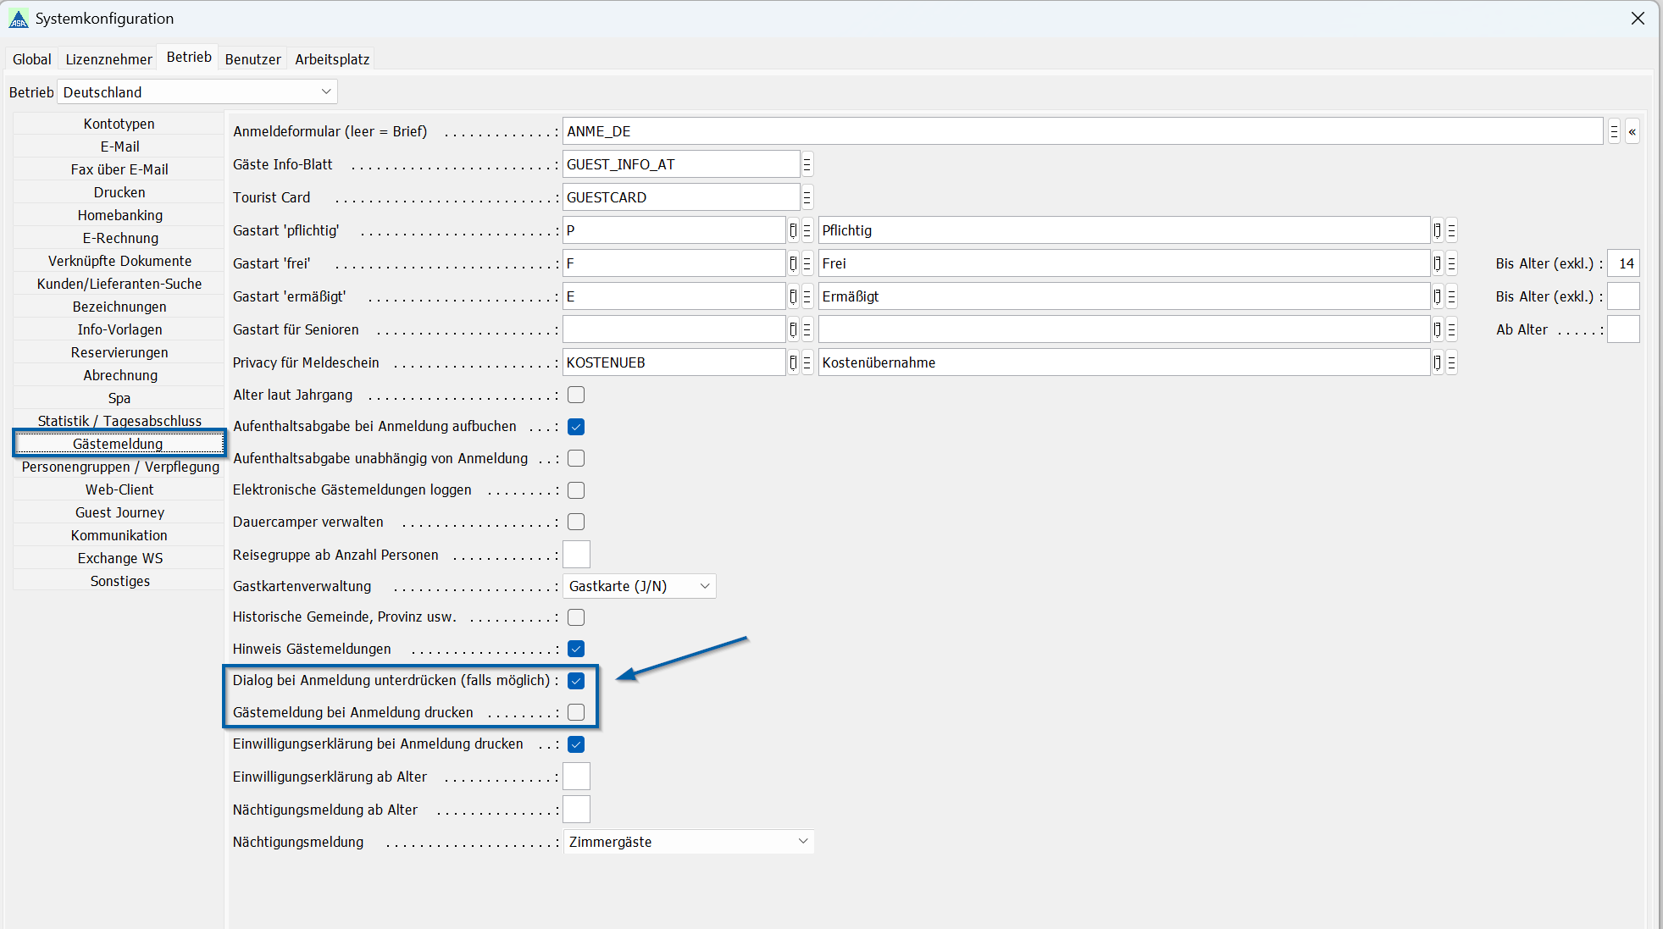Image resolution: width=1663 pixels, height=929 pixels.
Task: Open Nächtigungsmeldung Zimmergäste dropdown
Action: (x=688, y=842)
